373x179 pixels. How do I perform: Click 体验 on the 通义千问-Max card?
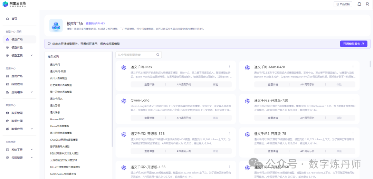click(x=215, y=85)
